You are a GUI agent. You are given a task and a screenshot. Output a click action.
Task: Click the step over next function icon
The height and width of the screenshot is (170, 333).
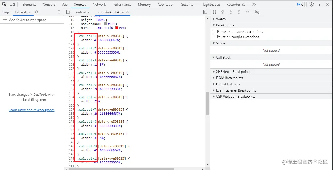(x=223, y=12)
